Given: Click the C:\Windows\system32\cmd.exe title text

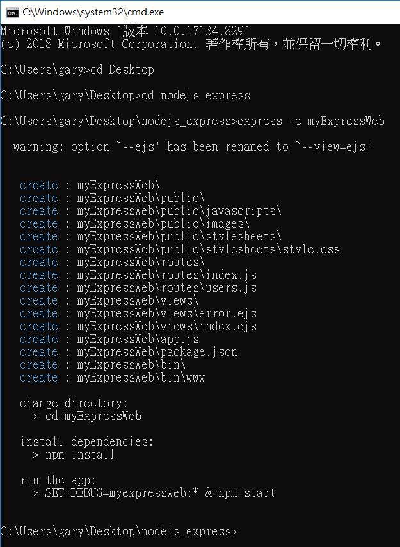Looking at the screenshot, I should point(93,12).
